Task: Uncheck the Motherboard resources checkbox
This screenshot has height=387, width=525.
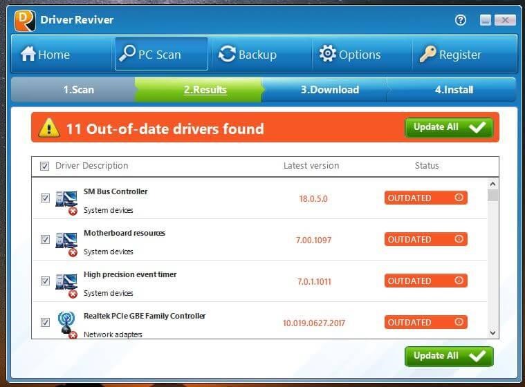Action: click(45, 239)
